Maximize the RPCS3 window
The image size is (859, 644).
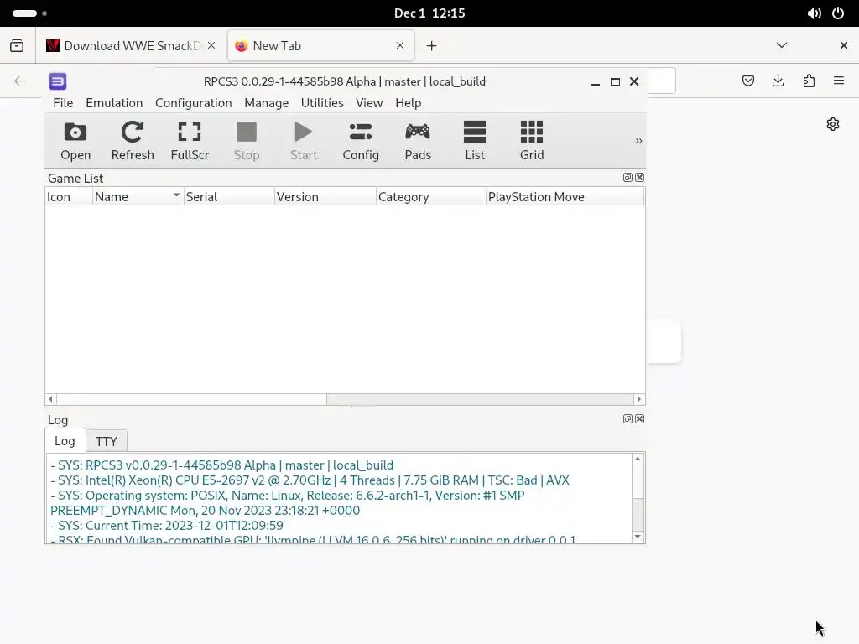[x=615, y=81]
